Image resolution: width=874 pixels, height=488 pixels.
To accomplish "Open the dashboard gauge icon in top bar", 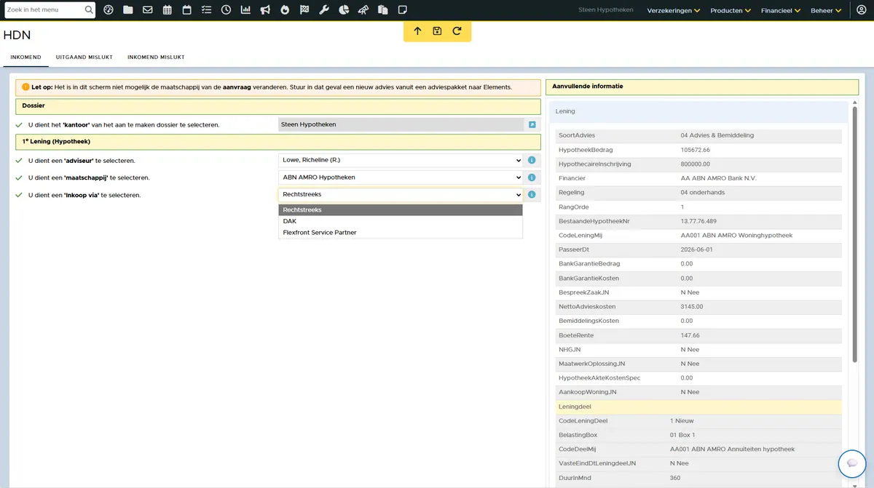I will point(109,10).
